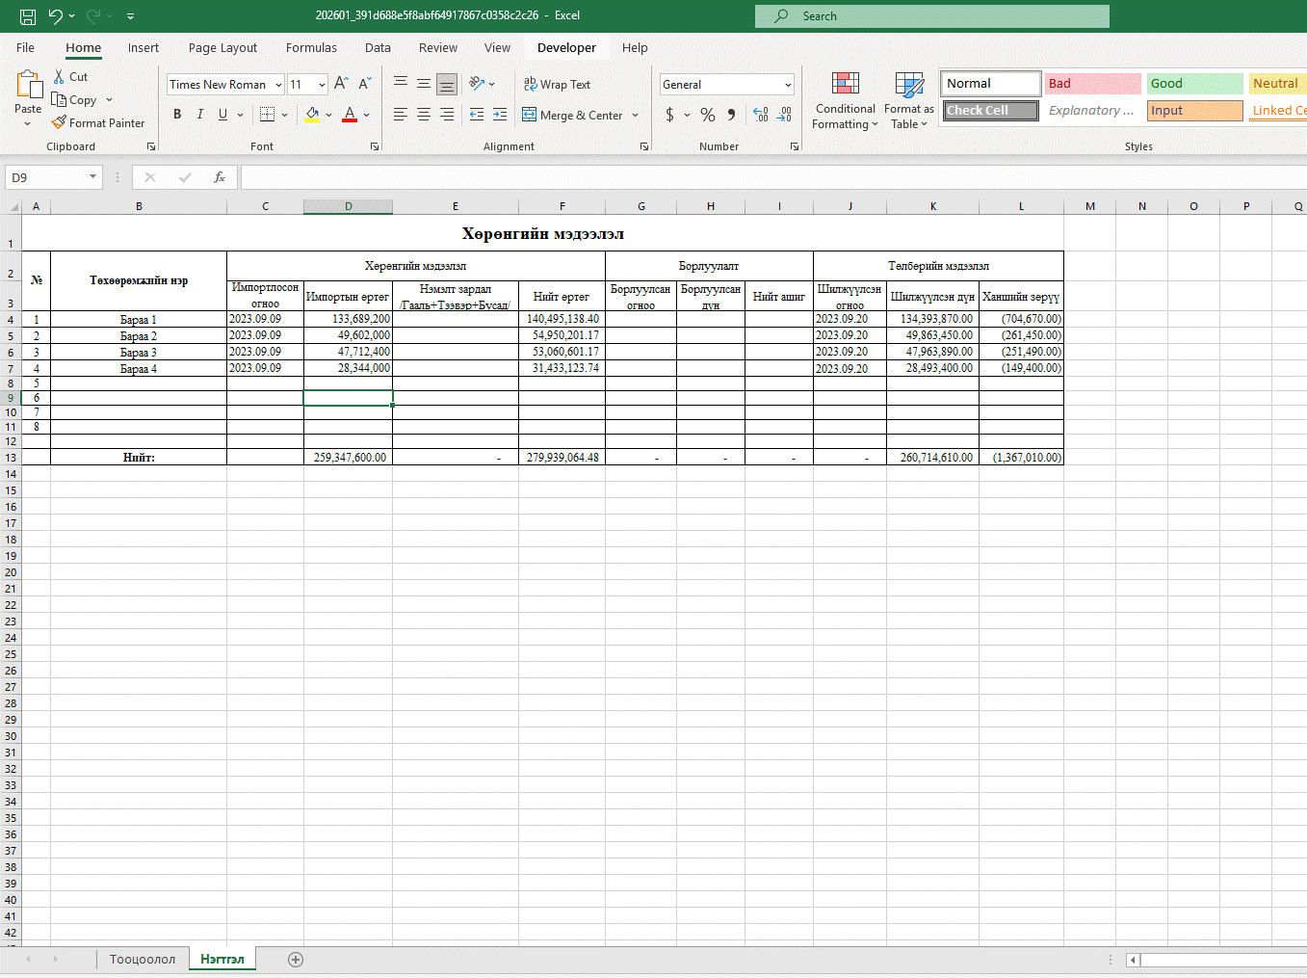Screen dimensions: 1307x978
Task: Click the Cut button
Action: click(x=70, y=77)
